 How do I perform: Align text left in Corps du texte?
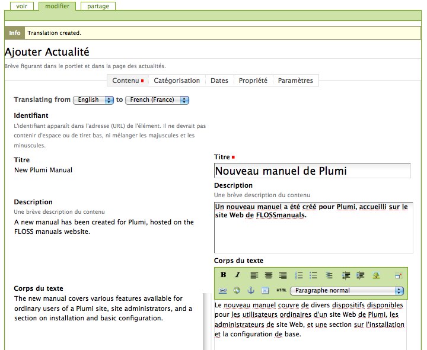pos(254,275)
